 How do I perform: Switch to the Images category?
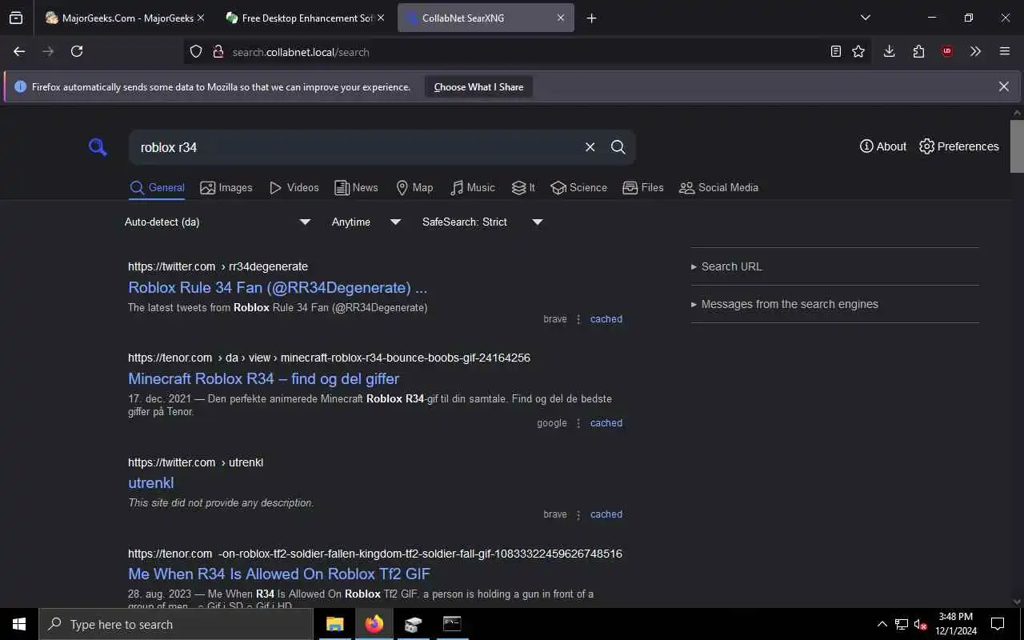226,188
